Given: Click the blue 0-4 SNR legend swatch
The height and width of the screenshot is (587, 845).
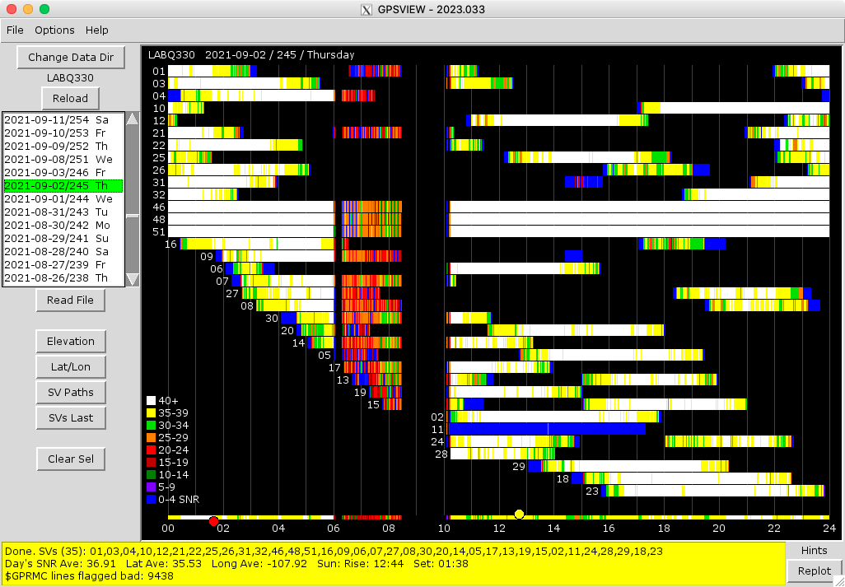Looking at the screenshot, I should point(152,499).
